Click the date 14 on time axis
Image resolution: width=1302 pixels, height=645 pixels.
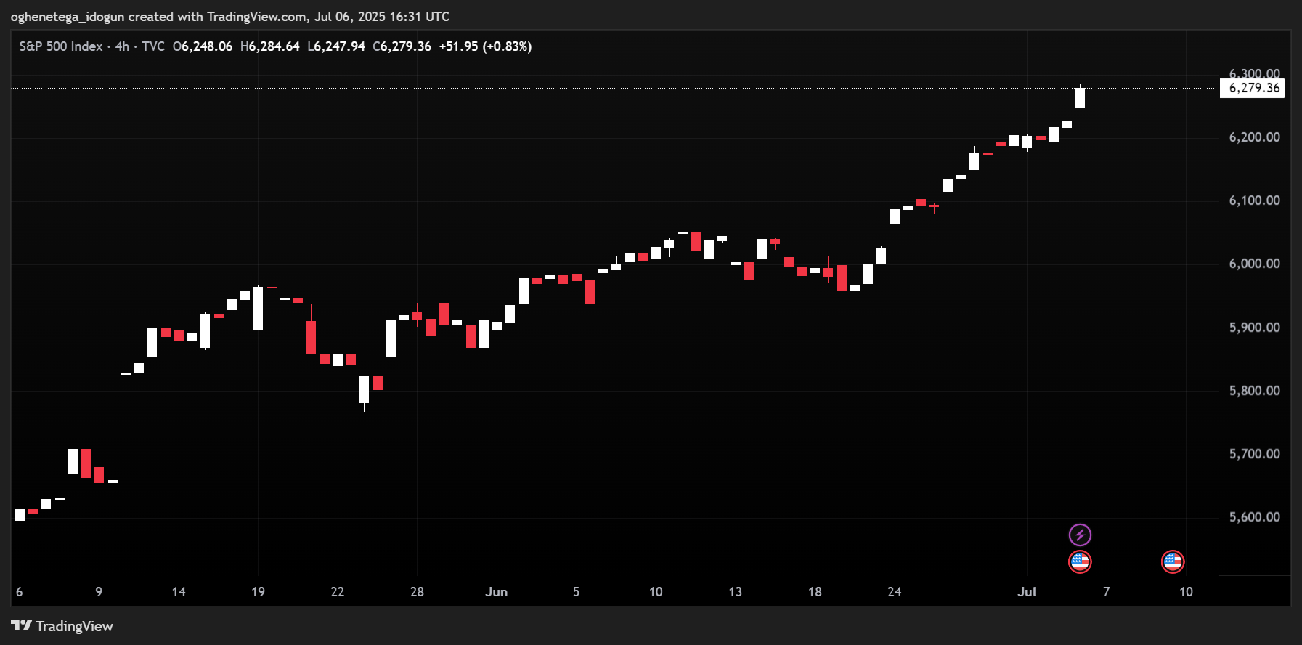pyautogui.click(x=179, y=592)
